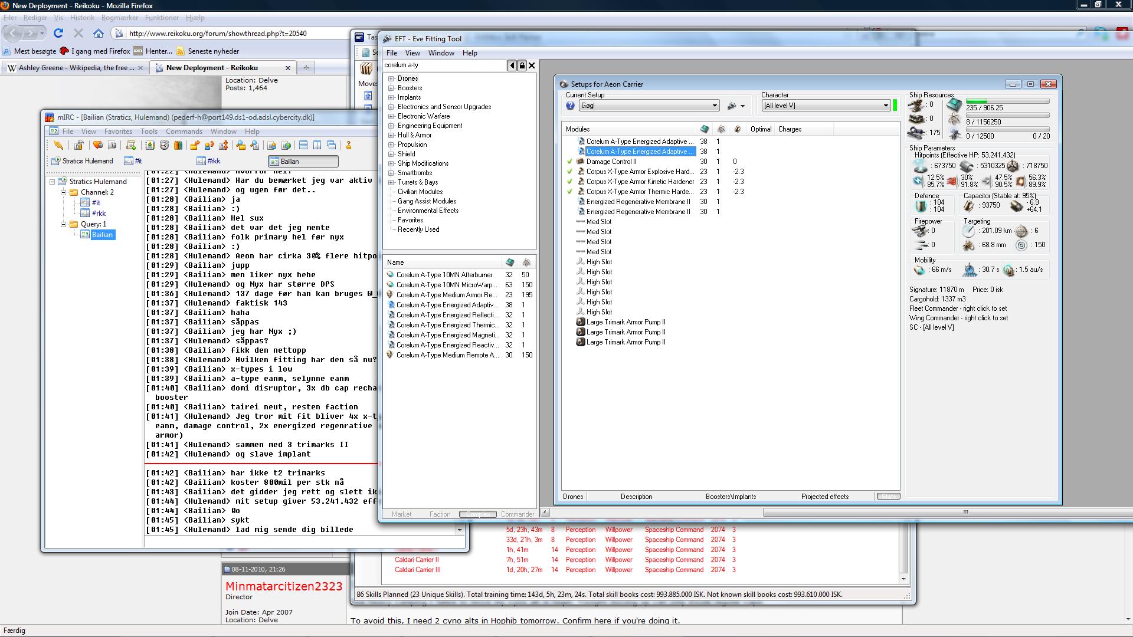Click the EFT module search input field
Image resolution: width=1133 pixels, height=637 pixels.
click(444, 65)
